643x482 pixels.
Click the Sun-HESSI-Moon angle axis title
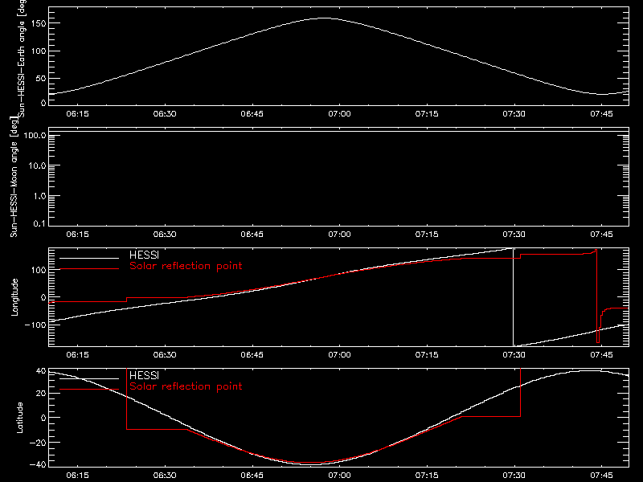[14, 177]
